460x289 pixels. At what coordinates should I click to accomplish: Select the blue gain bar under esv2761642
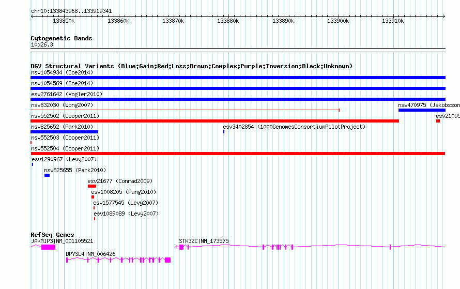tap(238, 99)
